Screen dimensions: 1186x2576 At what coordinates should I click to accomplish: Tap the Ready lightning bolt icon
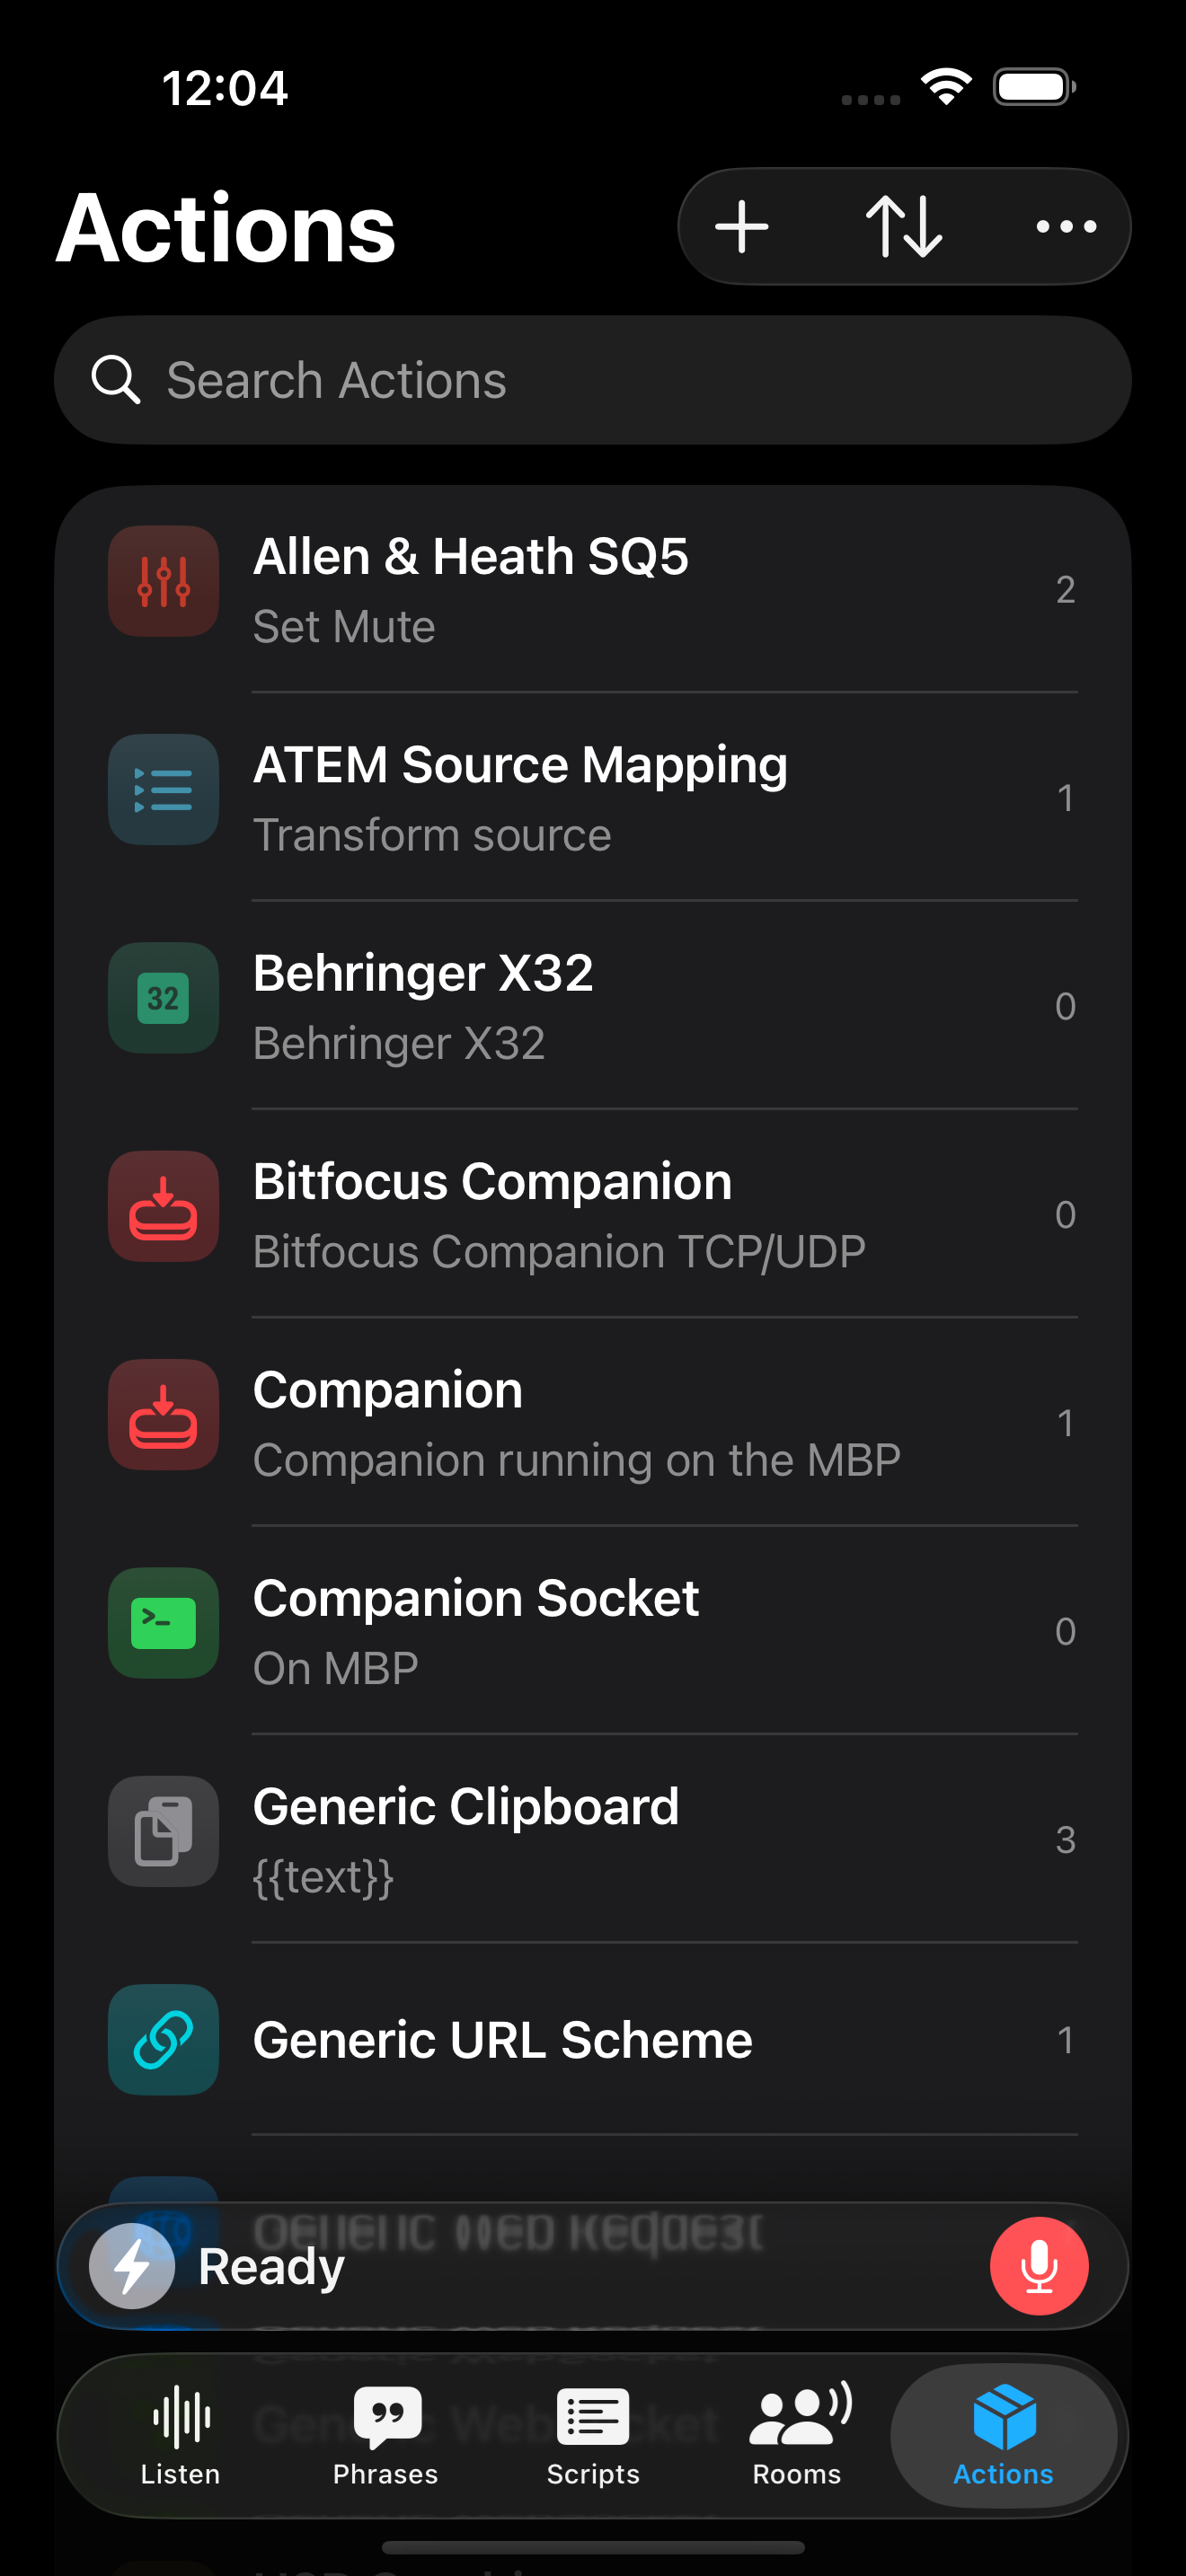point(132,2266)
